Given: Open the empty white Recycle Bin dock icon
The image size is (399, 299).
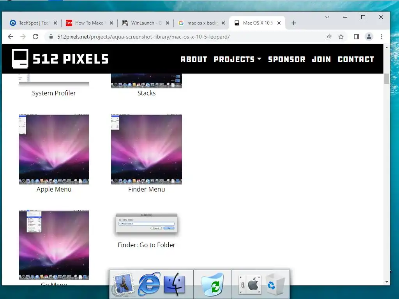Looking at the screenshot, I should [275, 285].
